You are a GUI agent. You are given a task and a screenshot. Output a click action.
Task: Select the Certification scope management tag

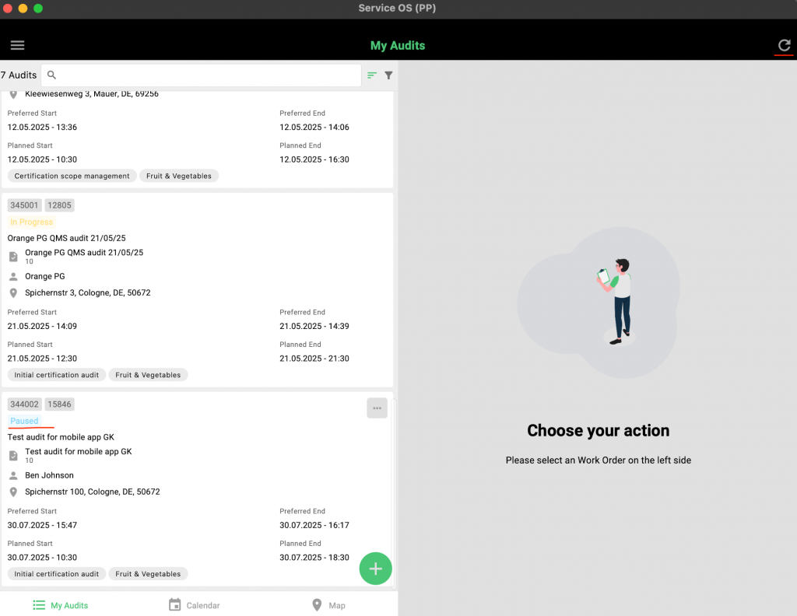(72, 176)
